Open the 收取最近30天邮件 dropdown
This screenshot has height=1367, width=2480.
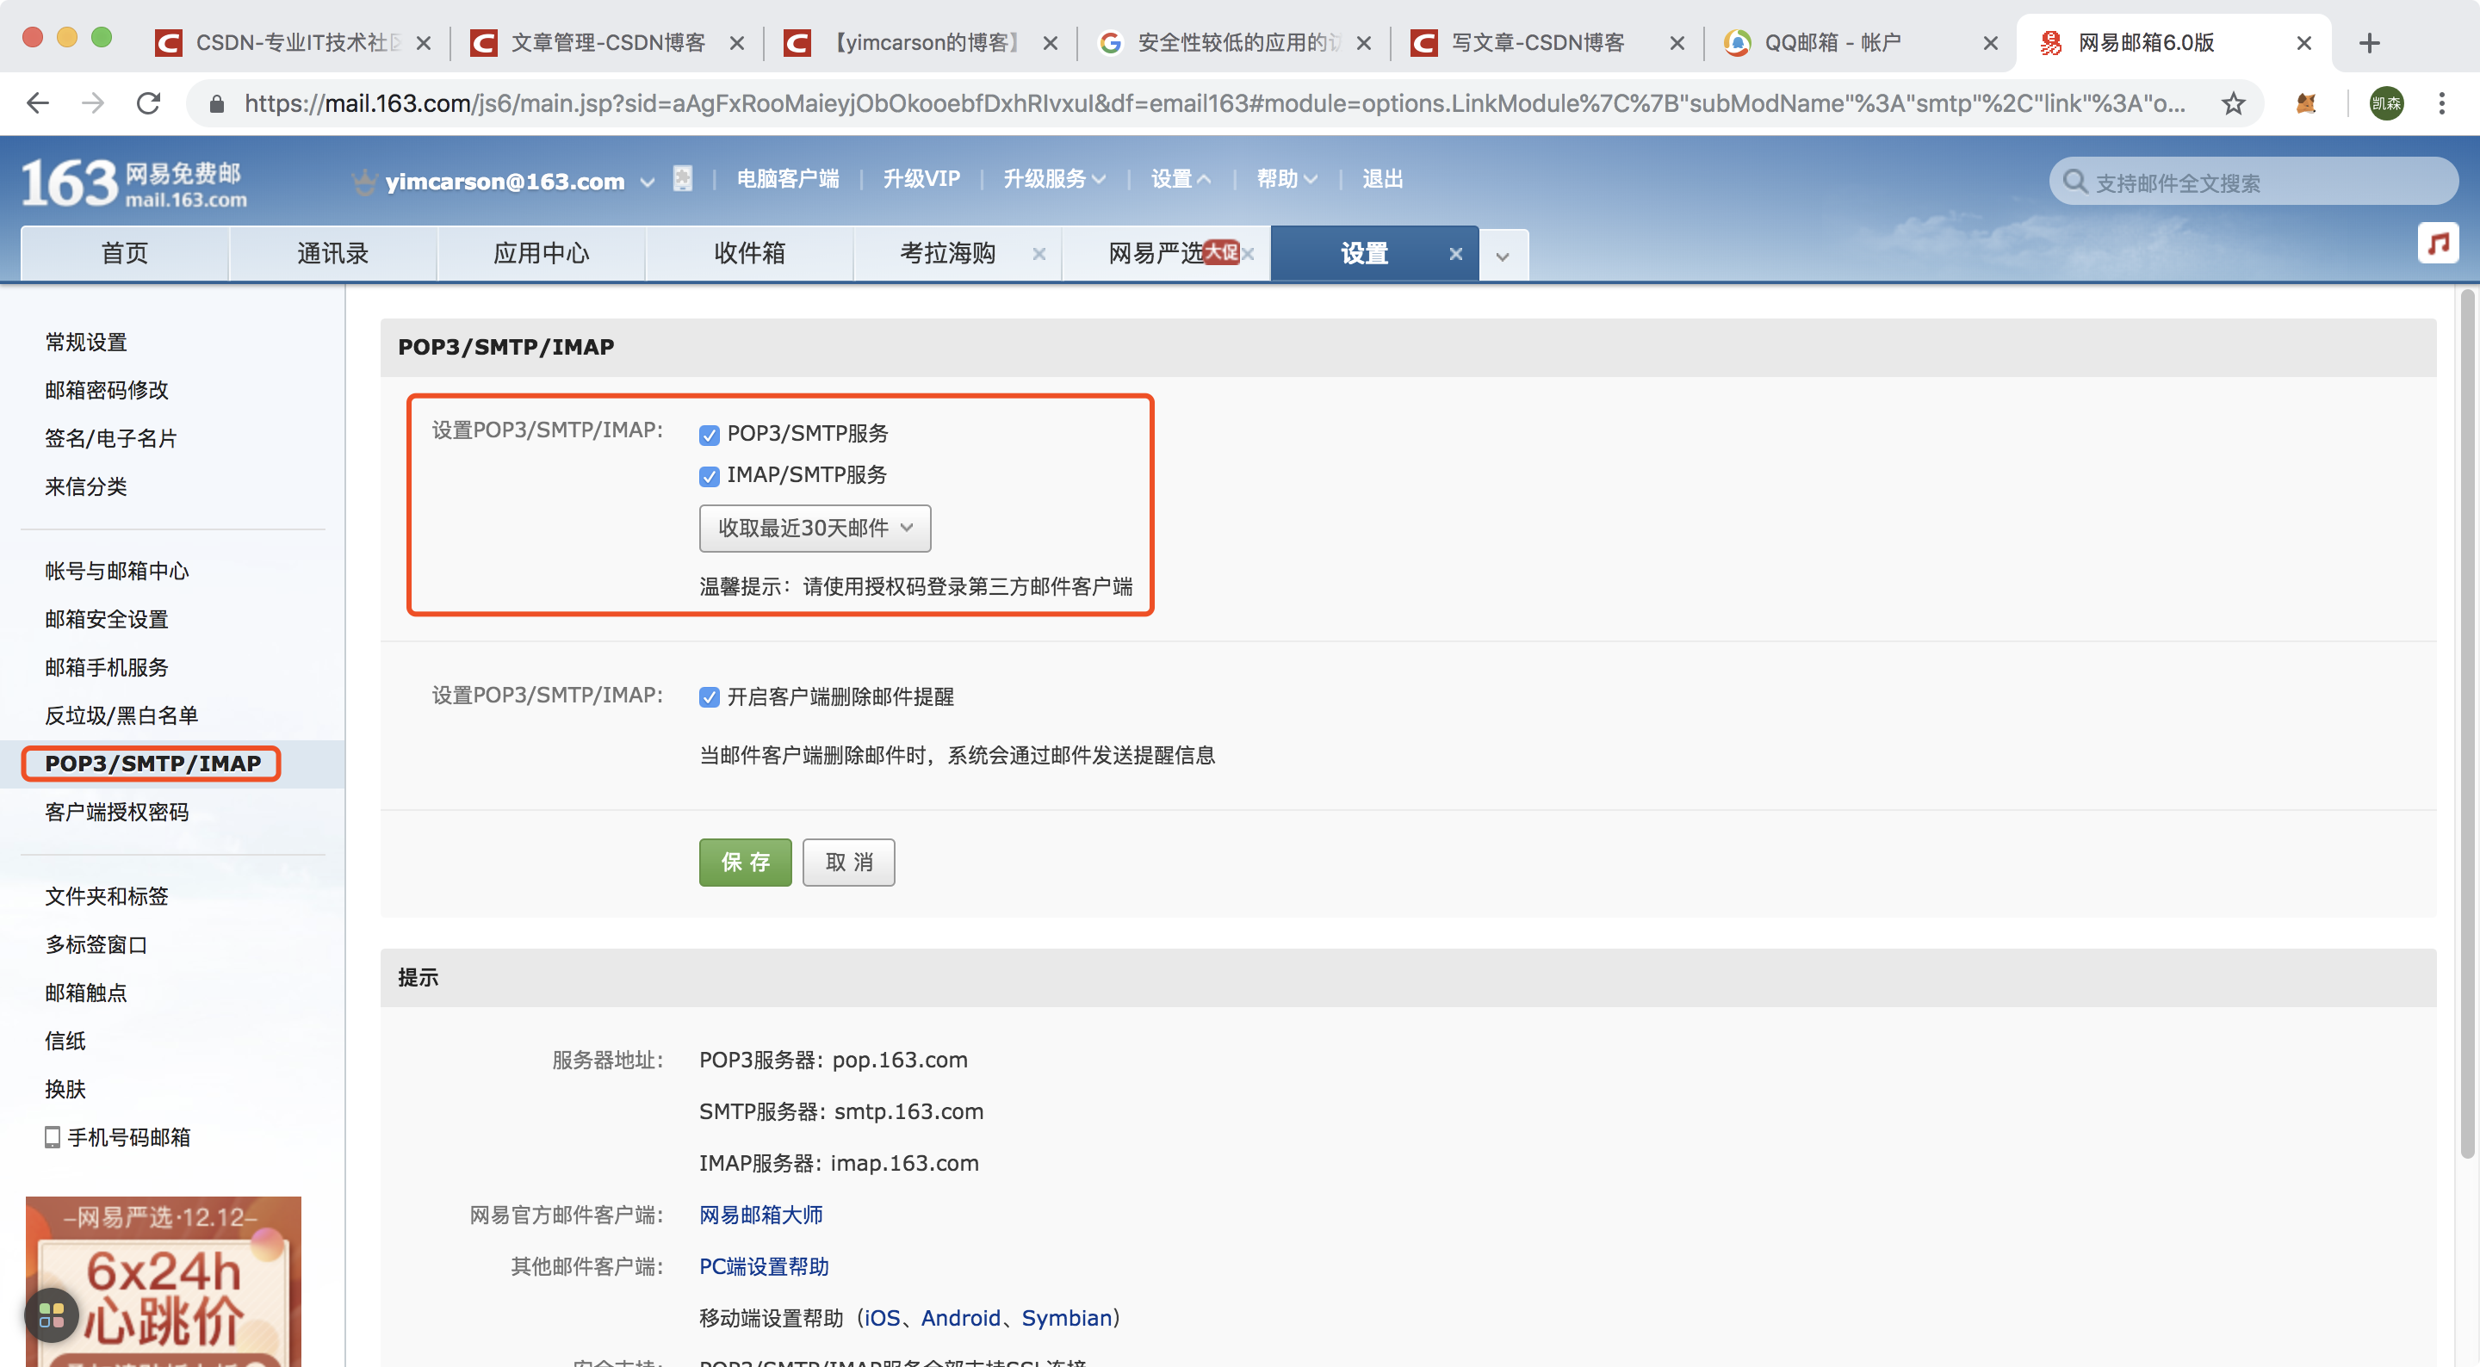(815, 528)
